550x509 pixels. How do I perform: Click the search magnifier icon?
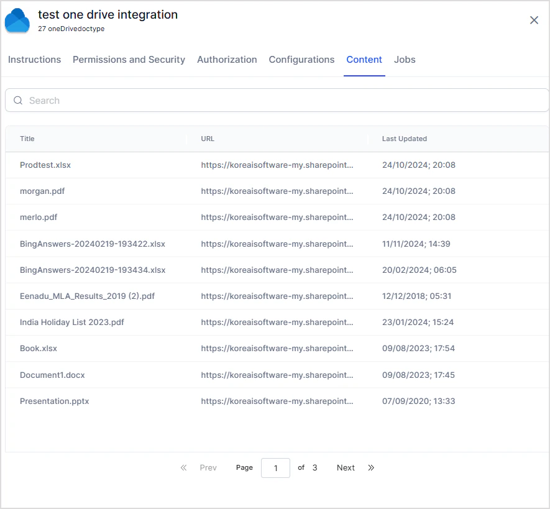point(18,100)
